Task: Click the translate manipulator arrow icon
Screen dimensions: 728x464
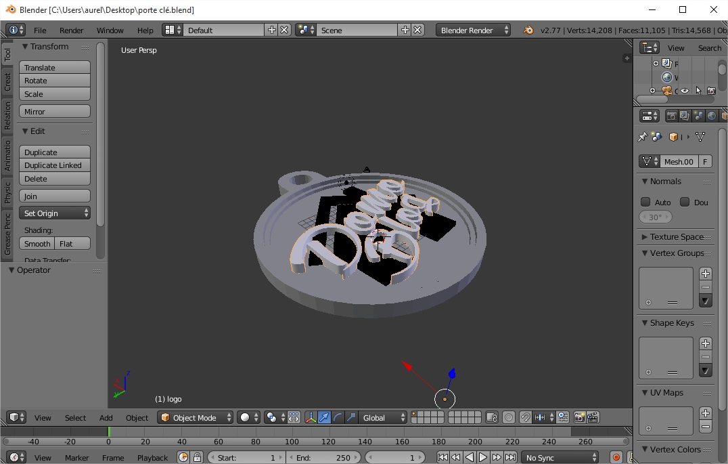Action: [325, 417]
